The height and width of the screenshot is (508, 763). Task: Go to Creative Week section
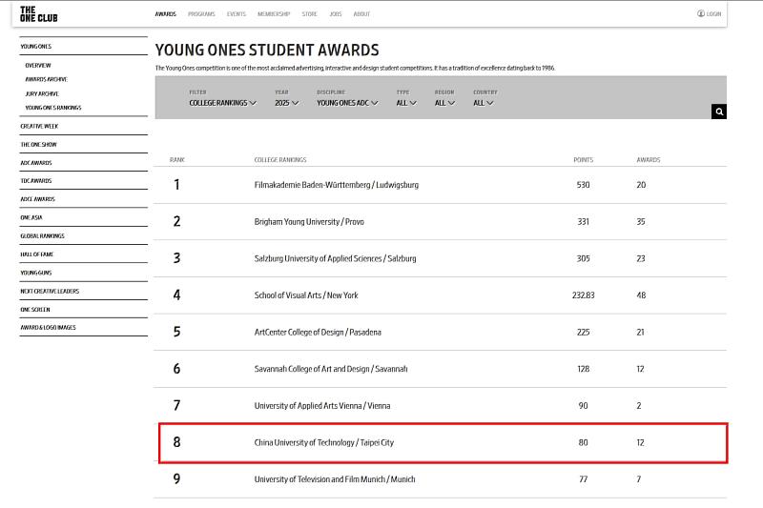pos(39,127)
